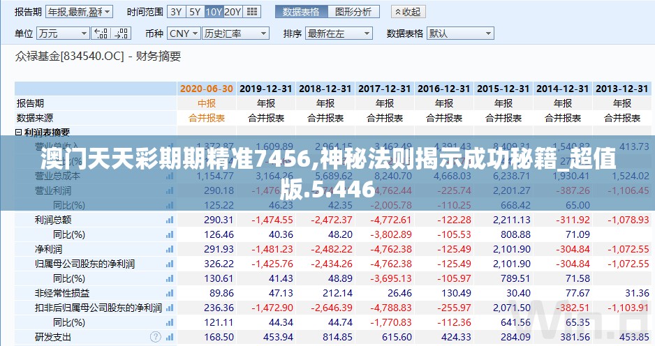655x346 pixels.
Task: Select the 扣非后归属母公司股东的净利润 row label
Action: pos(98,308)
